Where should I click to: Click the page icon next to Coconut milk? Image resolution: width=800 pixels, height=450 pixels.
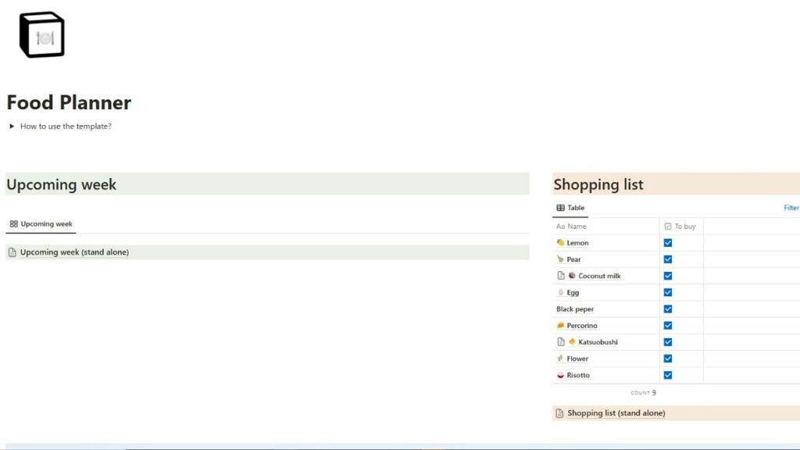(x=562, y=275)
